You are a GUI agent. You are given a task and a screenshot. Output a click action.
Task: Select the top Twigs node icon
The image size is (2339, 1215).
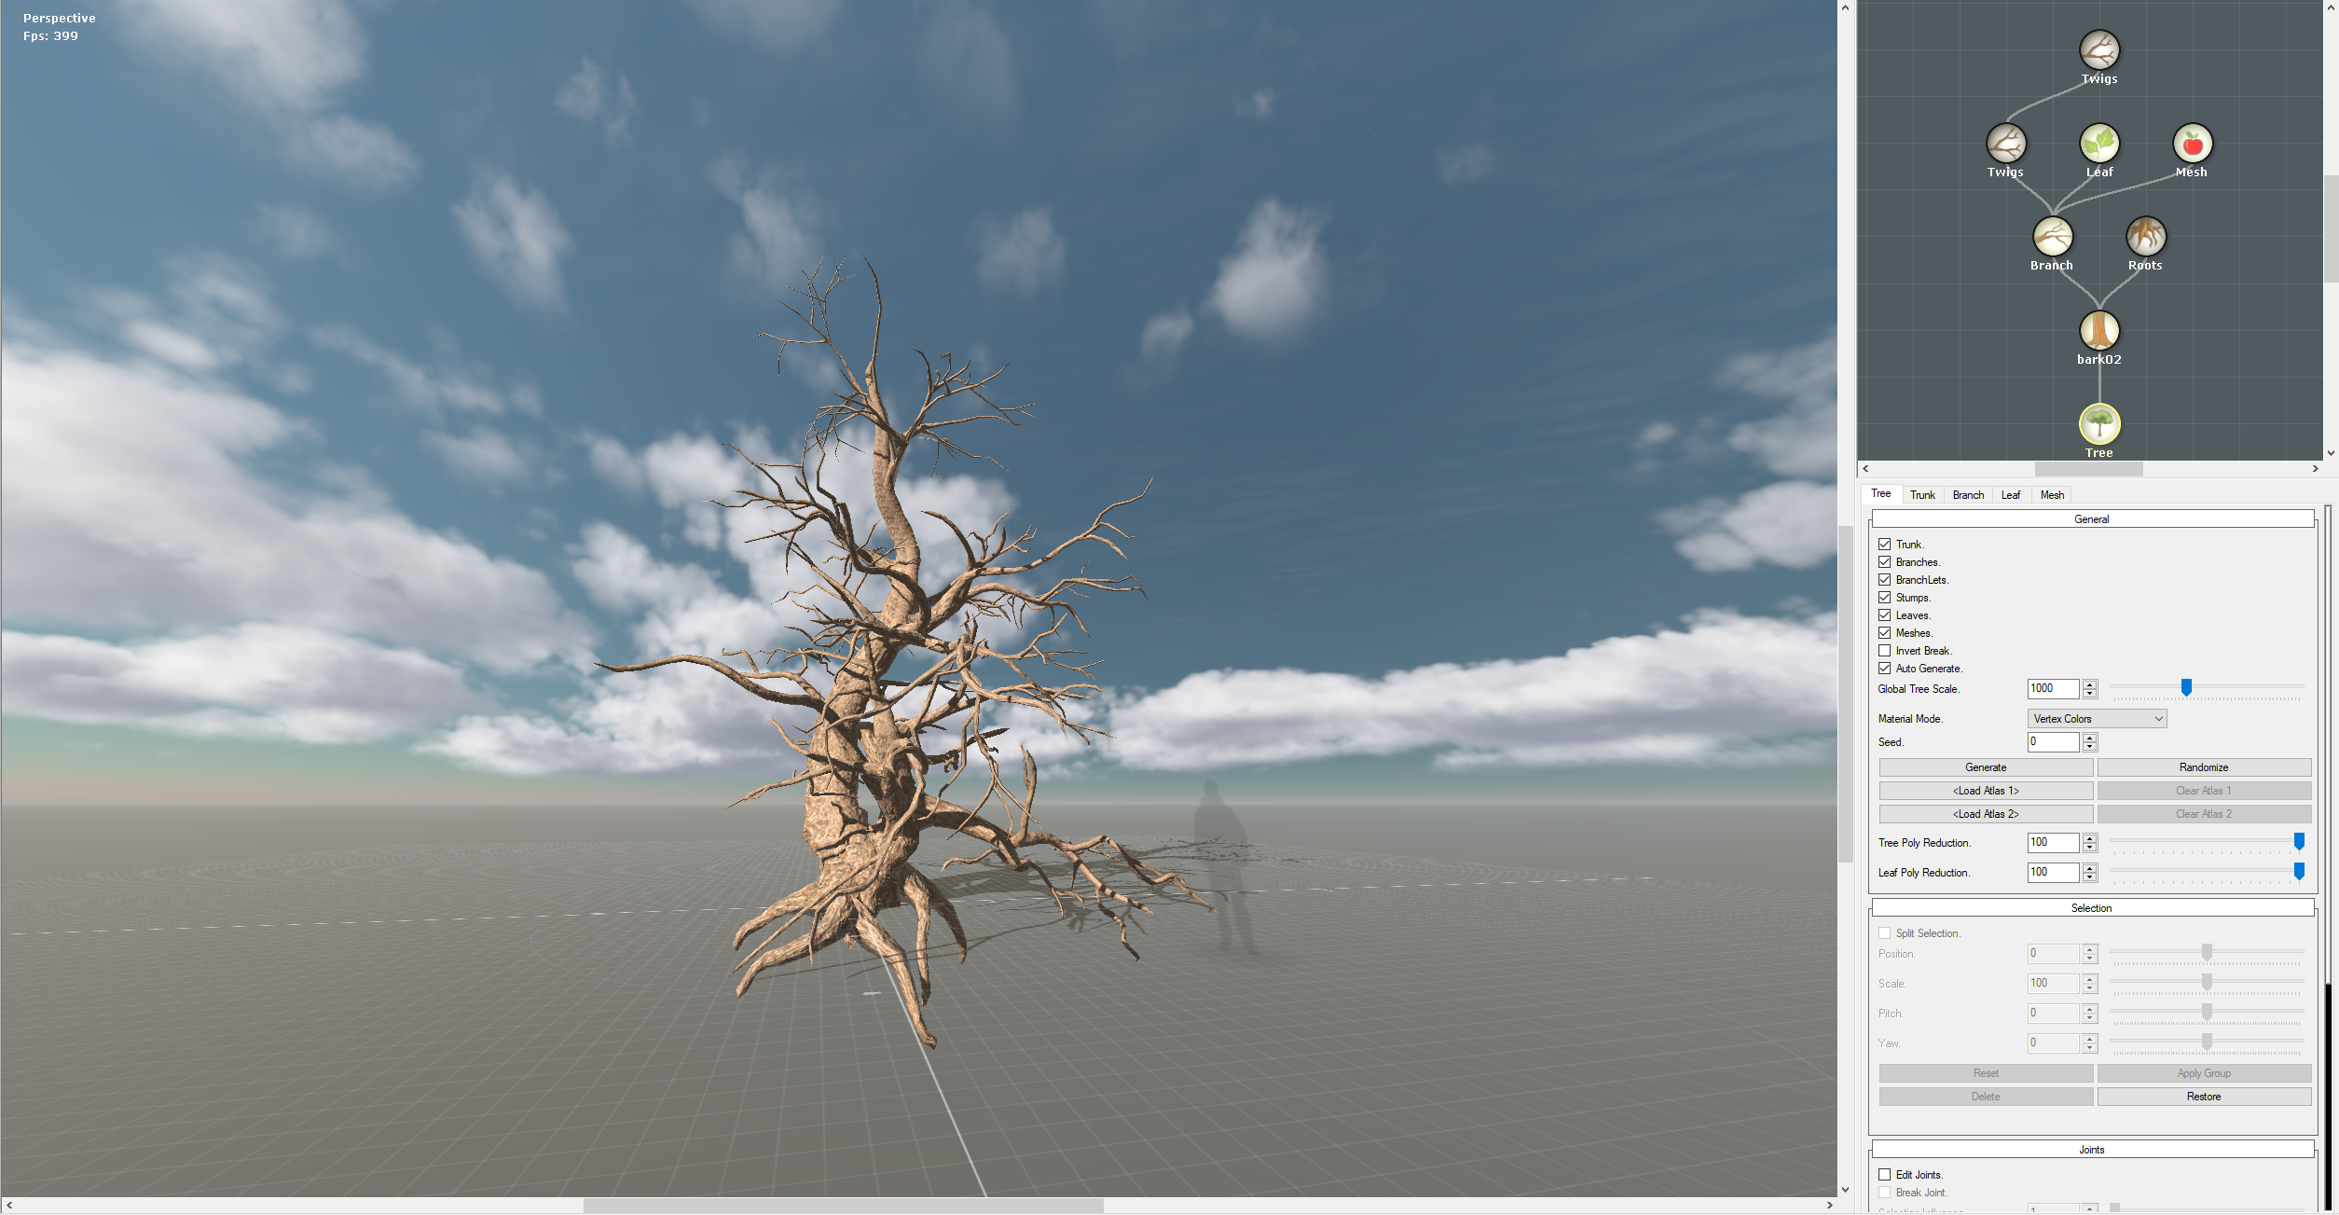(x=2098, y=50)
